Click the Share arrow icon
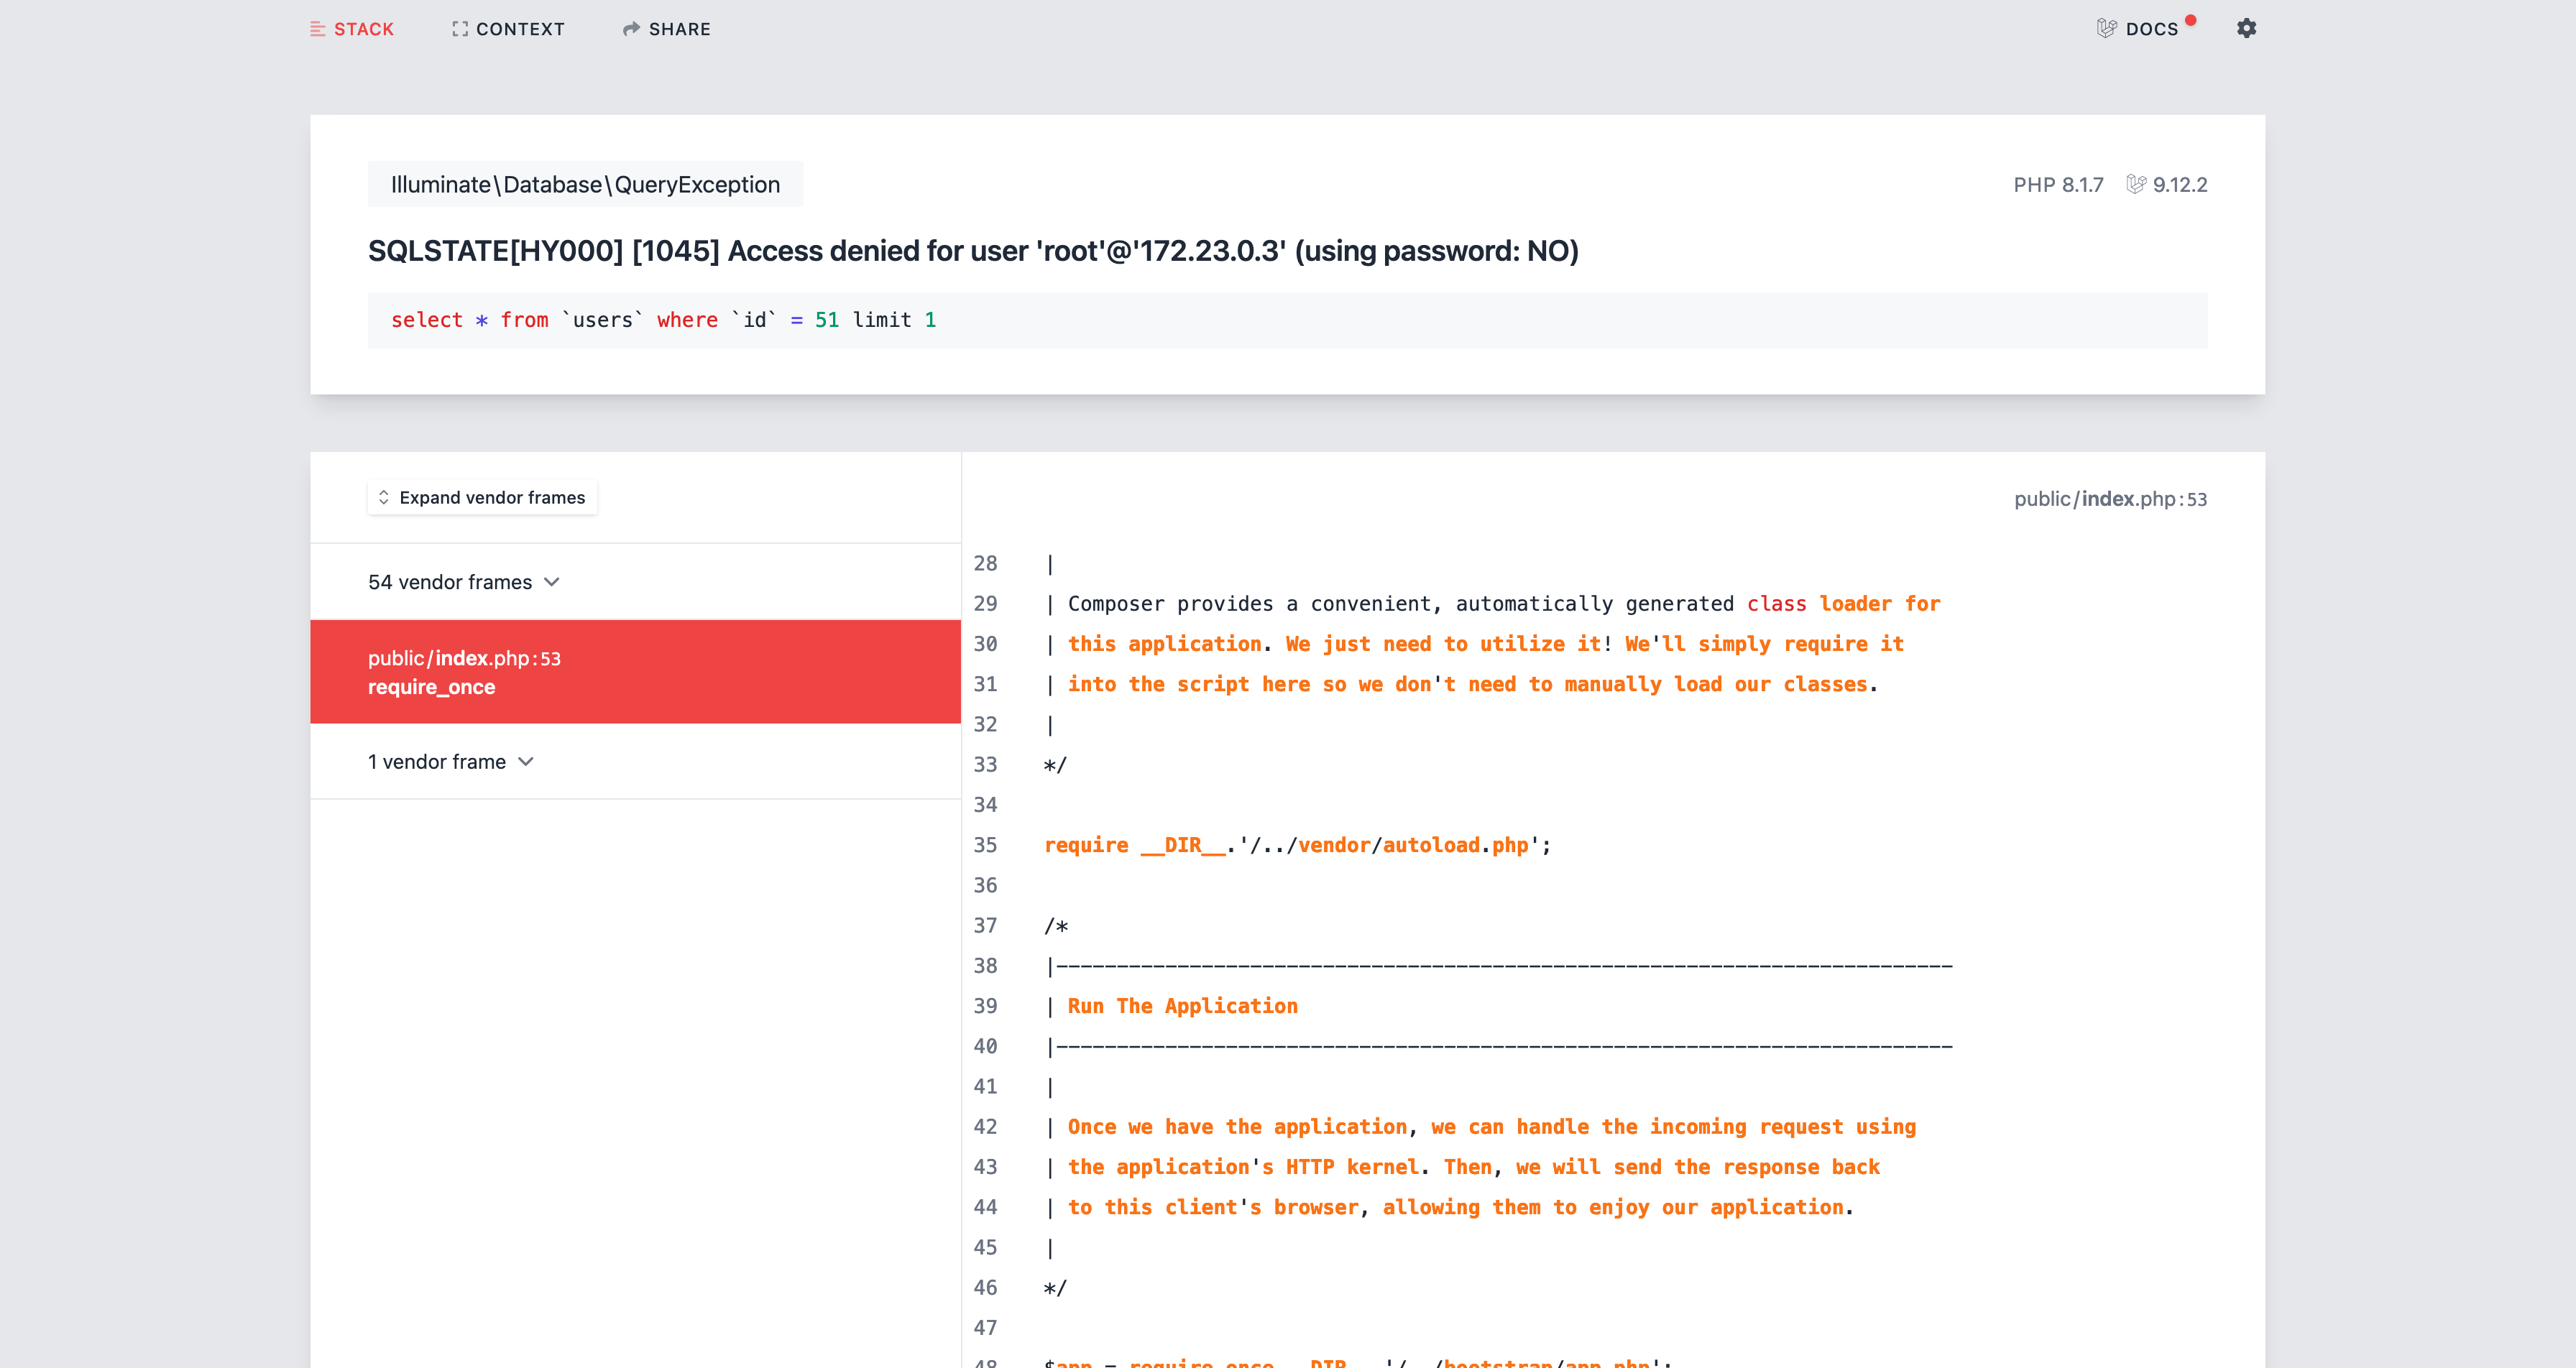 click(631, 29)
